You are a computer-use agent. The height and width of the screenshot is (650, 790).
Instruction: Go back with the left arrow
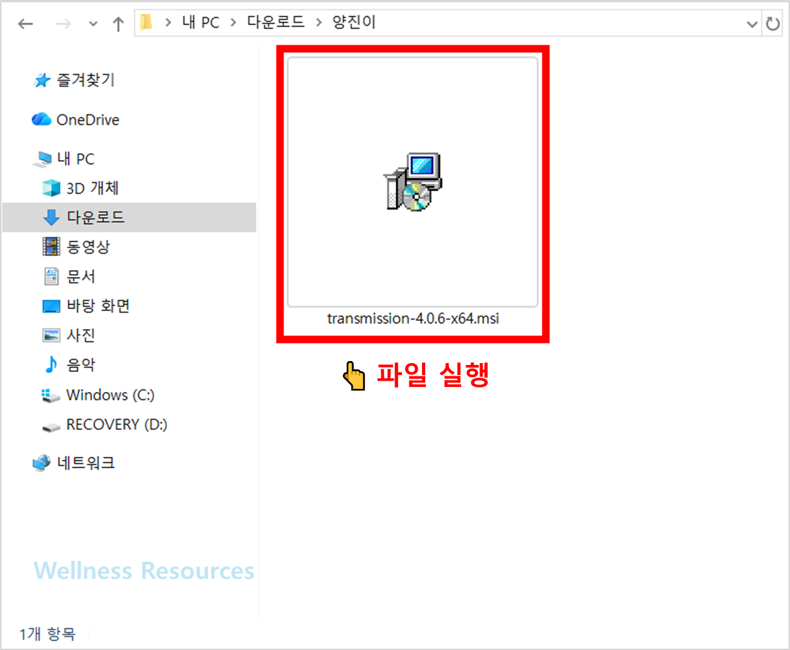(x=26, y=24)
